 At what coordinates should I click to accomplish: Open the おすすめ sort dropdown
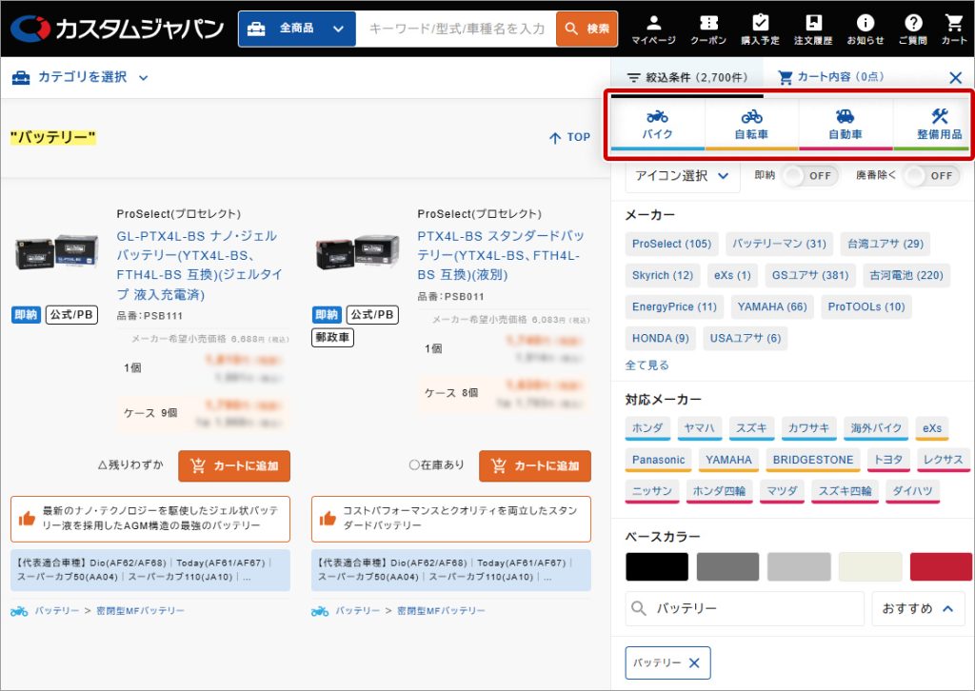pos(918,608)
